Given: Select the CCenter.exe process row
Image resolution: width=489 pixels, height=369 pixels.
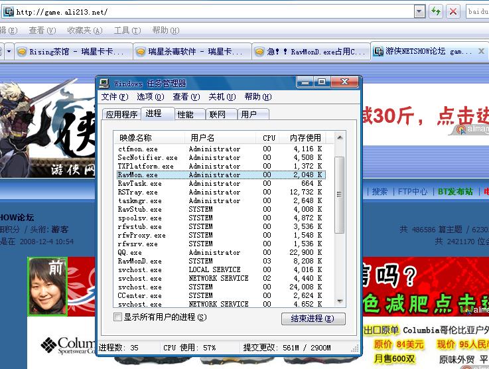Looking at the screenshot, I should 221,296.
